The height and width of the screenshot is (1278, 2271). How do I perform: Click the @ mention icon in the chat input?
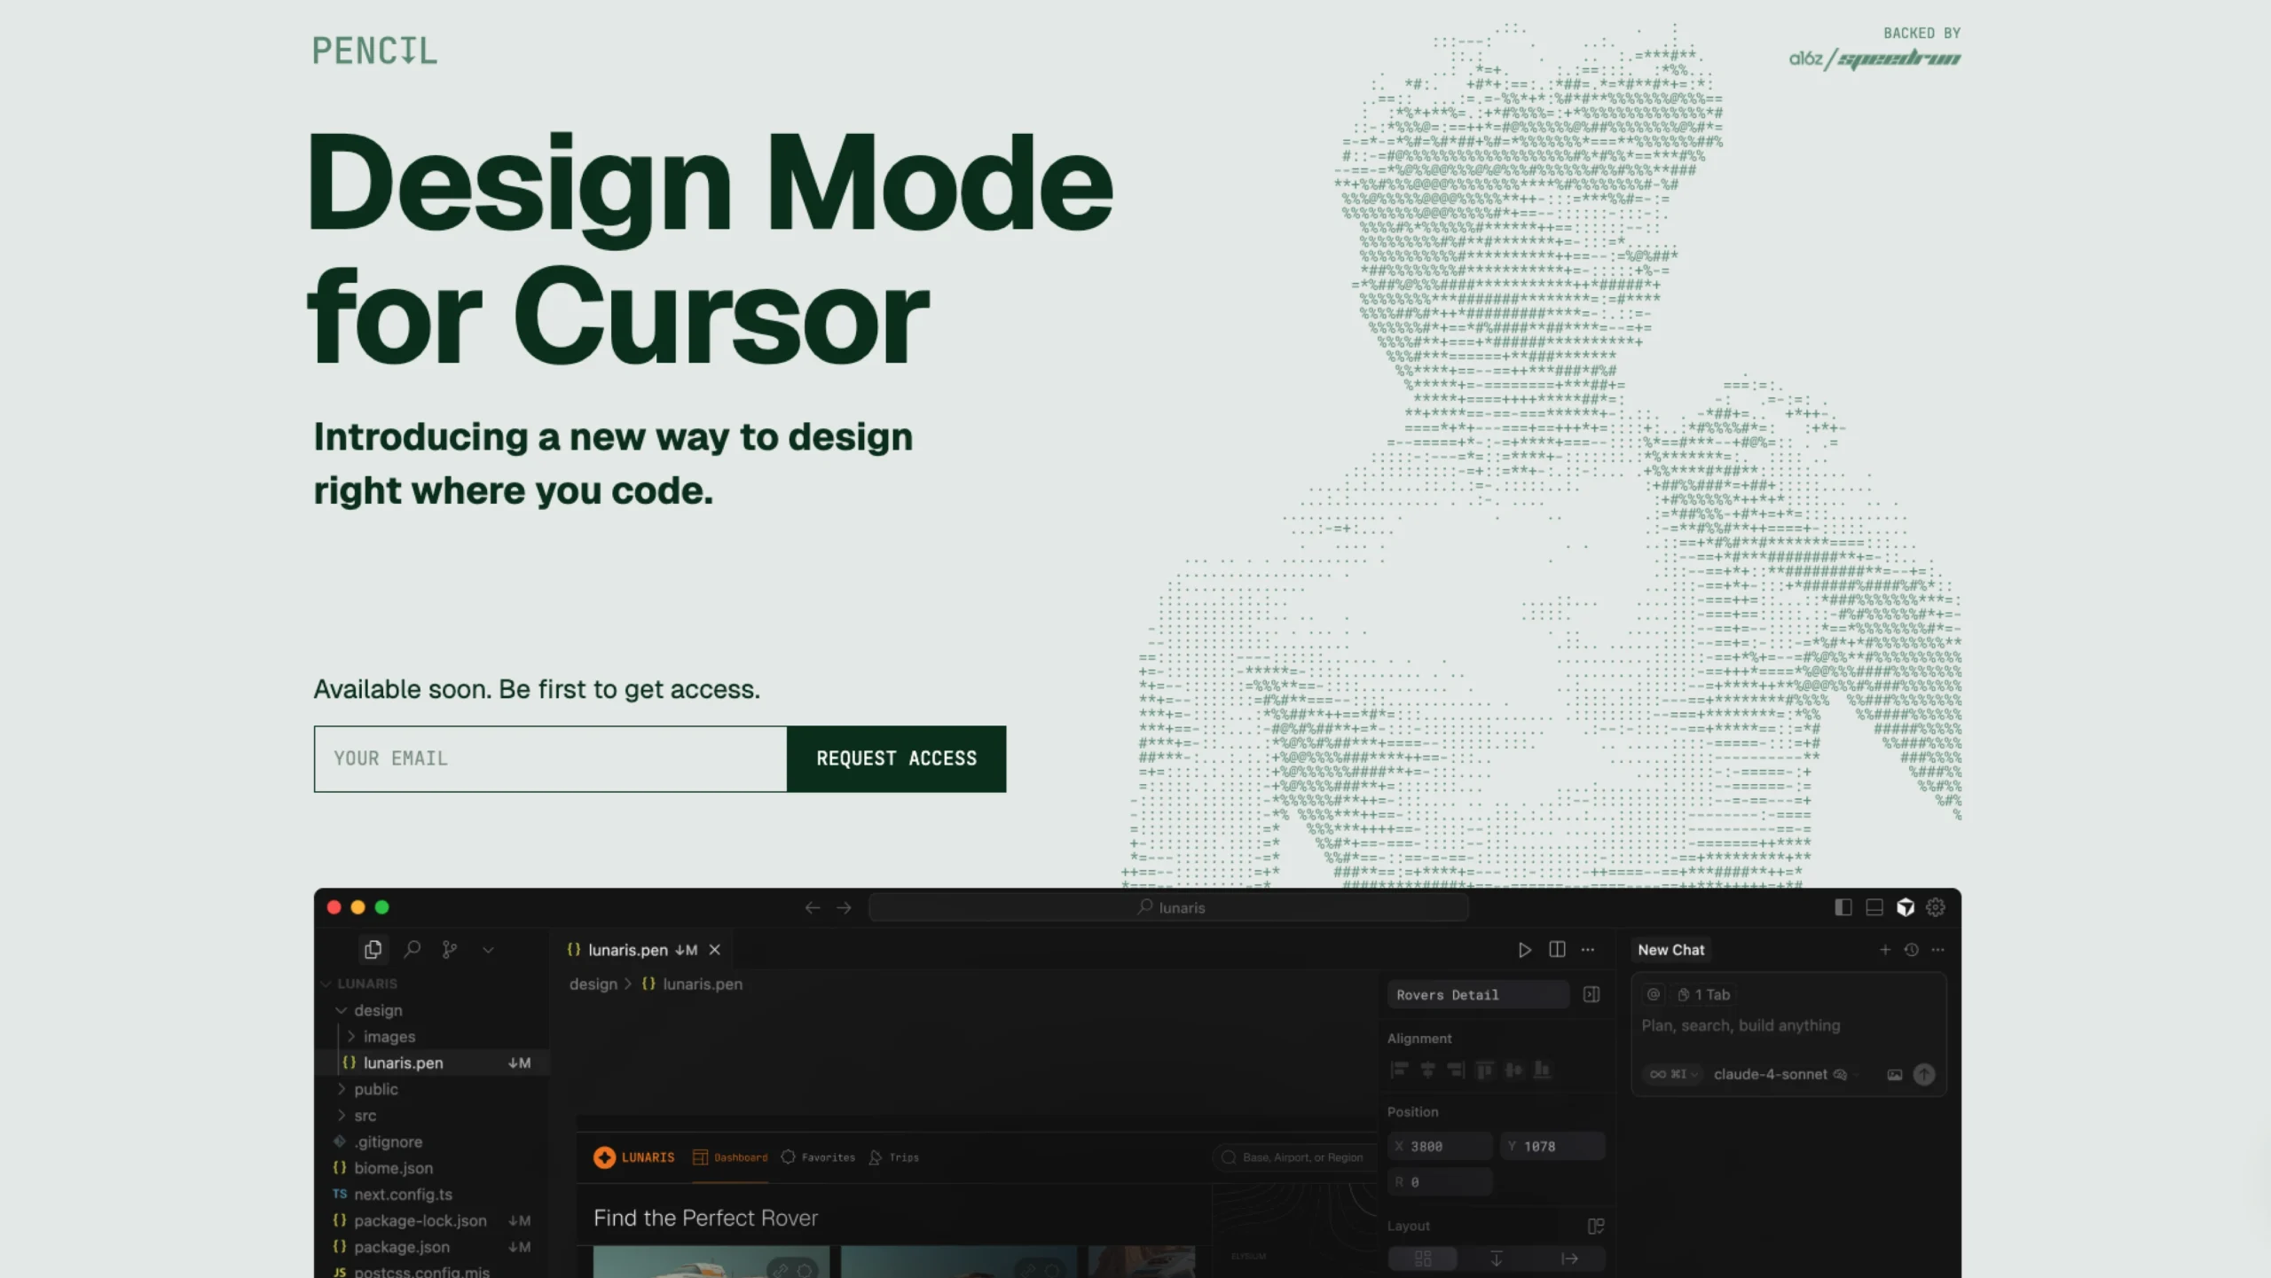click(1653, 995)
